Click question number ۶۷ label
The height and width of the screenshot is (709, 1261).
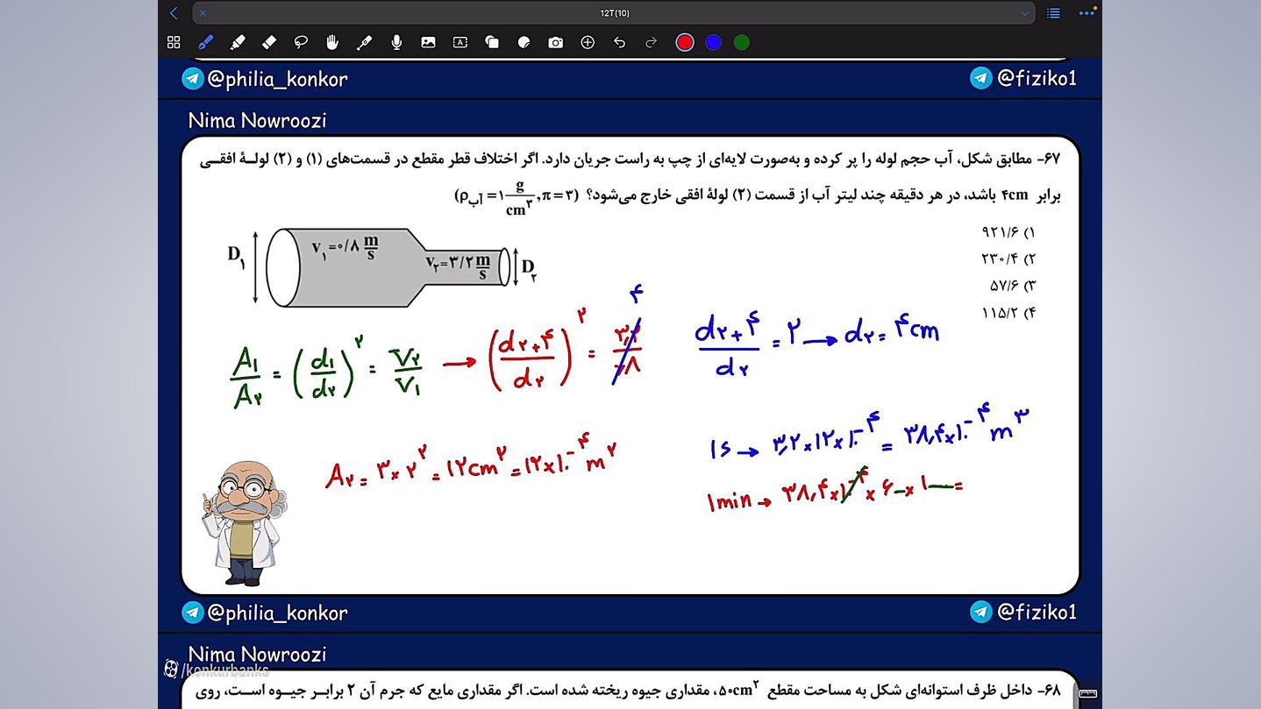pos(1048,160)
